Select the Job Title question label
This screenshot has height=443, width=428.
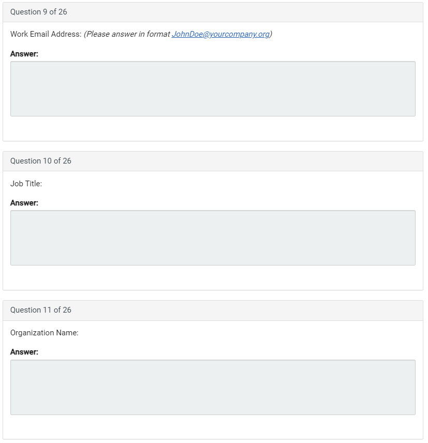point(26,184)
